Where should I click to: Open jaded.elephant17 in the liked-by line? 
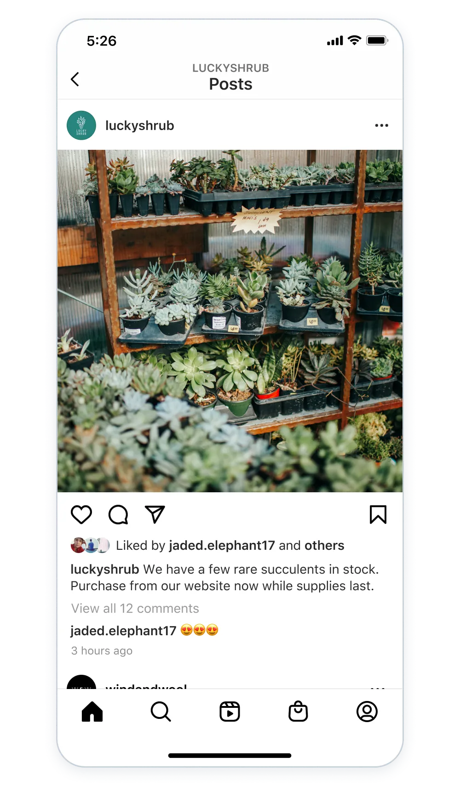click(222, 545)
